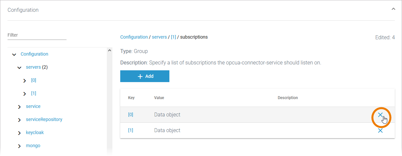
Task: Click the Add subscription button
Action: coord(145,76)
